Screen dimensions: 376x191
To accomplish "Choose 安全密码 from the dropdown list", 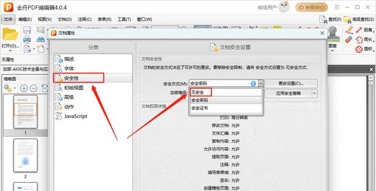I will coord(226,100).
